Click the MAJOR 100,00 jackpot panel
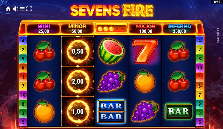 coord(146,29)
